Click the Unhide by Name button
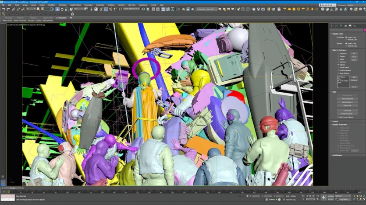The height and width of the screenshot is (205, 366). click(347, 114)
